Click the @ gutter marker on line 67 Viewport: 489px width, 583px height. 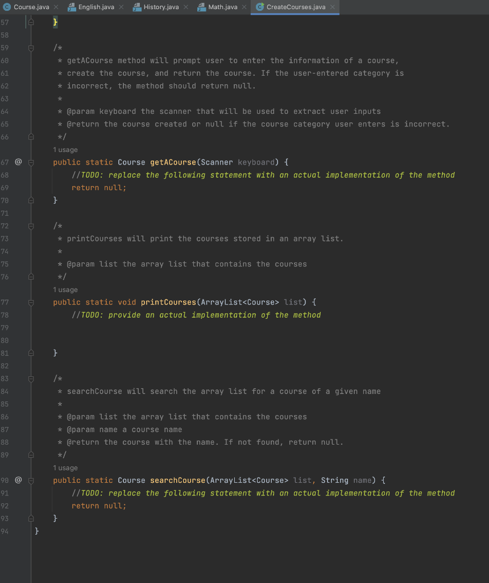(18, 162)
